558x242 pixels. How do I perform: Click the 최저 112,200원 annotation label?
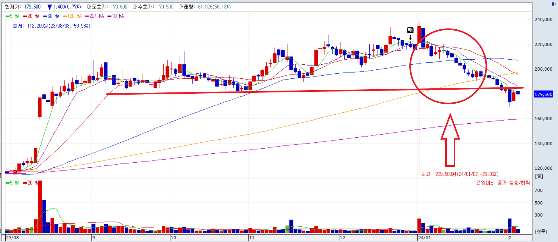(52, 26)
